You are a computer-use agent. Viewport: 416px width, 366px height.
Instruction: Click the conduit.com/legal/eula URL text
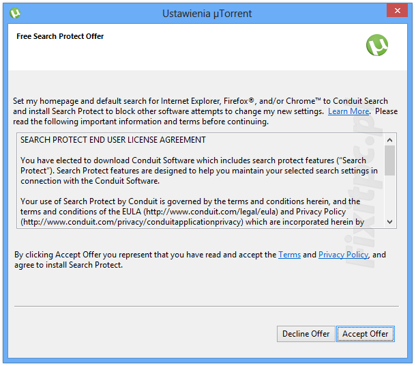pyautogui.click(x=211, y=212)
